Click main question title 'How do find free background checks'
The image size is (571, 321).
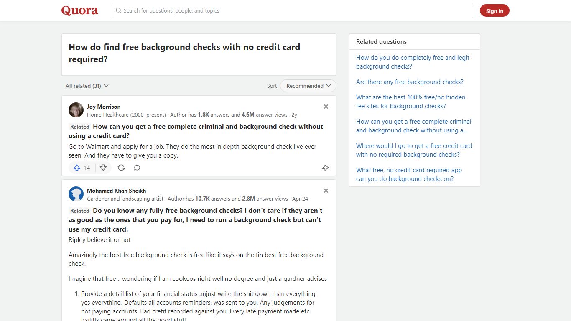[x=184, y=53]
